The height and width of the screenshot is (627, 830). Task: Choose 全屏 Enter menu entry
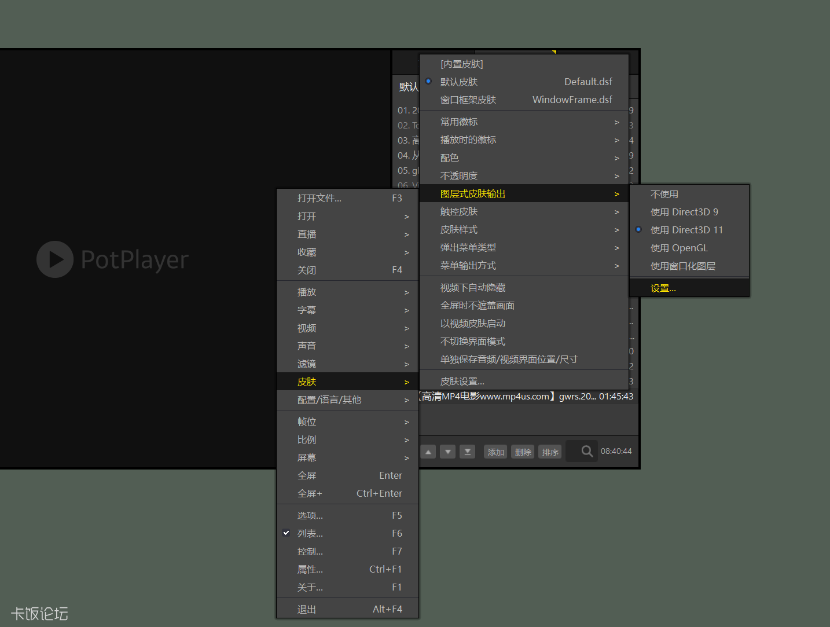[347, 475]
